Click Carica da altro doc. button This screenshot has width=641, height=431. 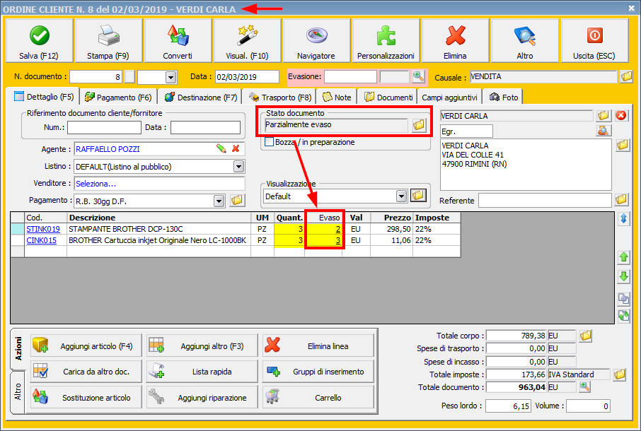click(86, 372)
